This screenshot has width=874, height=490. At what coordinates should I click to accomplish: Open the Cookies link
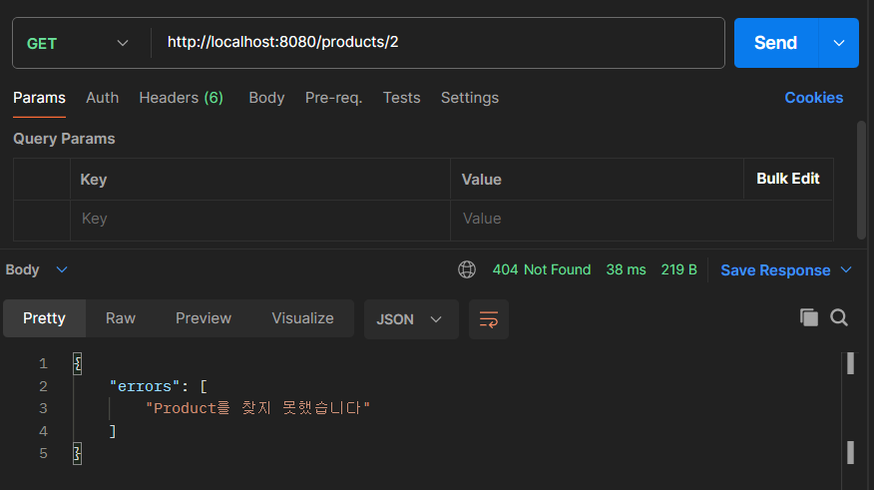[814, 98]
